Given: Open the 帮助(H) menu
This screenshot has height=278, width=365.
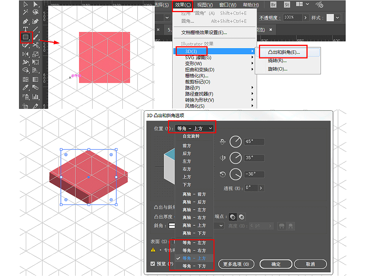Looking at the screenshot, I should click(x=251, y=5).
